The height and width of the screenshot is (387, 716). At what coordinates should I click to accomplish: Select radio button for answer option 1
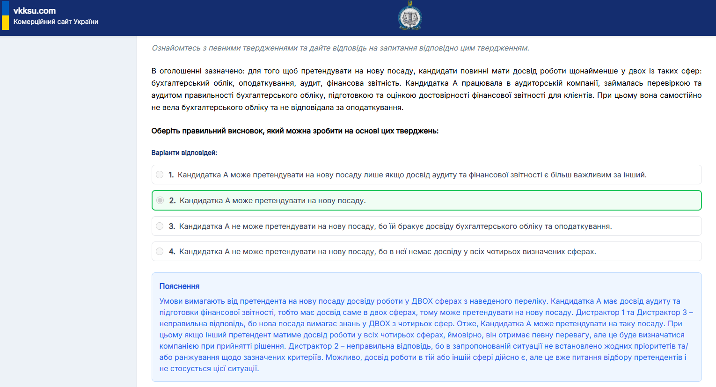160,175
